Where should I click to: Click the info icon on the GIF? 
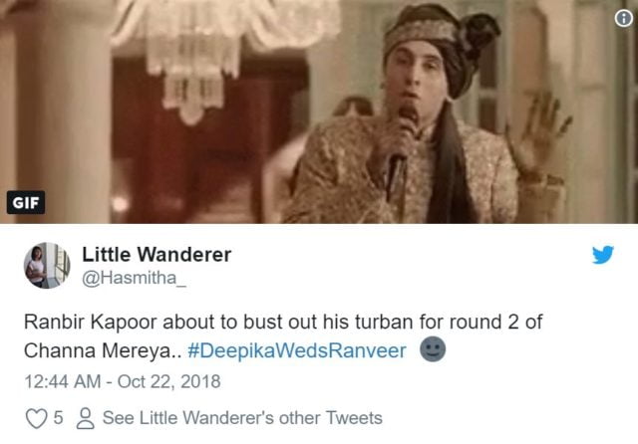(x=624, y=18)
